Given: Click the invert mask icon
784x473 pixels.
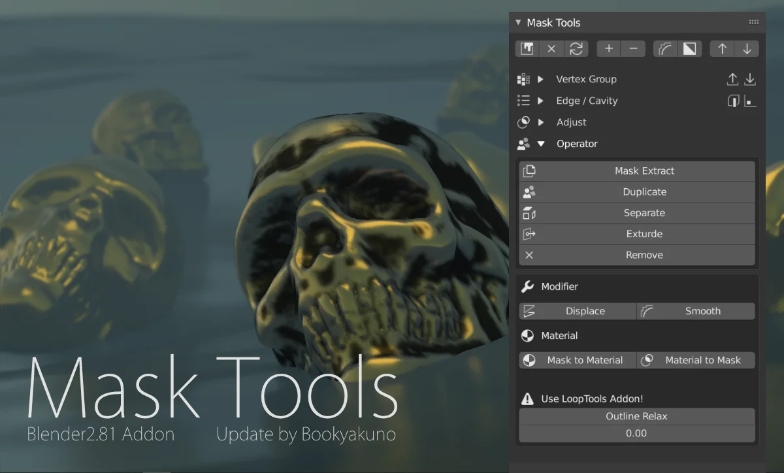Looking at the screenshot, I should (x=689, y=48).
